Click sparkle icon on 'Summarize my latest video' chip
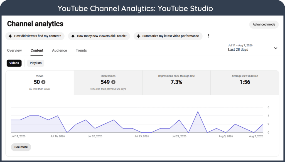 (x=138, y=36)
